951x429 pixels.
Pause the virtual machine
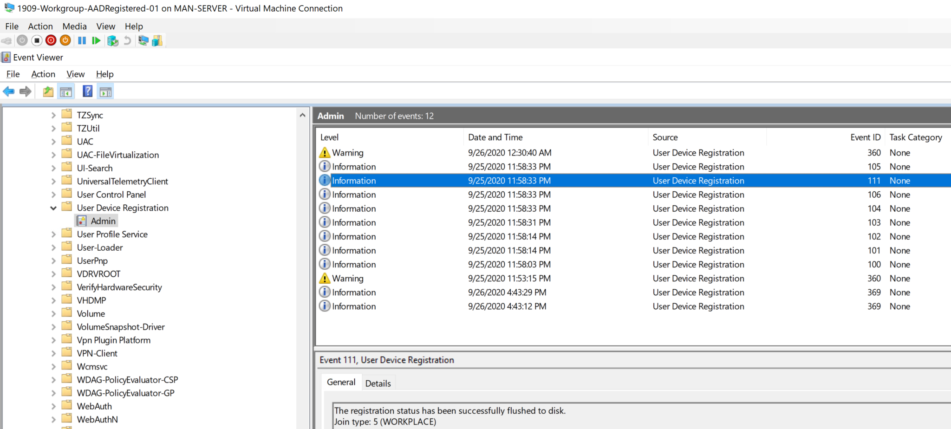click(x=82, y=40)
